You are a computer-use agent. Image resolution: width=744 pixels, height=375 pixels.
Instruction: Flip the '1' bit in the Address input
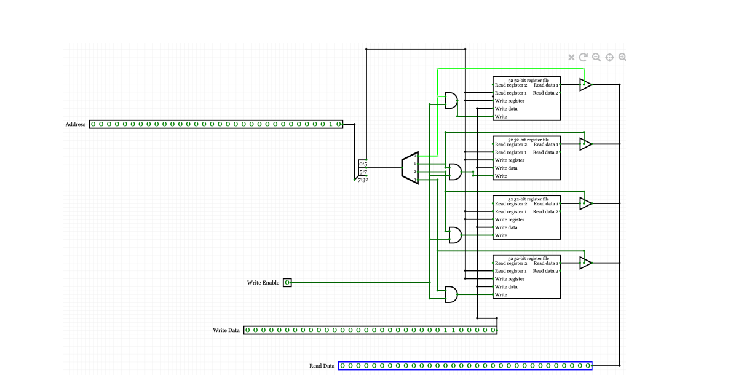(x=330, y=124)
